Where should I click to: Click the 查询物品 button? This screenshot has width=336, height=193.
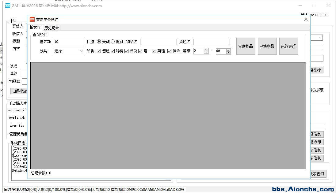click(x=246, y=46)
